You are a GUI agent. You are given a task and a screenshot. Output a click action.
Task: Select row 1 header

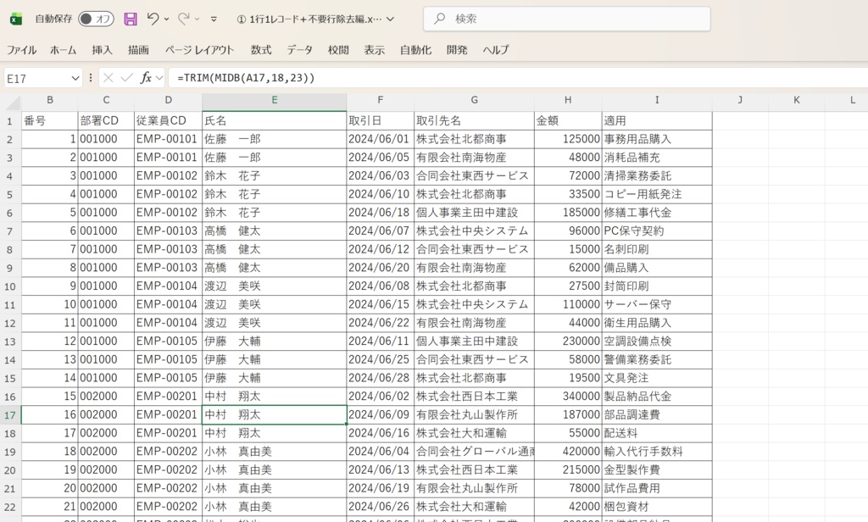click(x=10, y=121)
